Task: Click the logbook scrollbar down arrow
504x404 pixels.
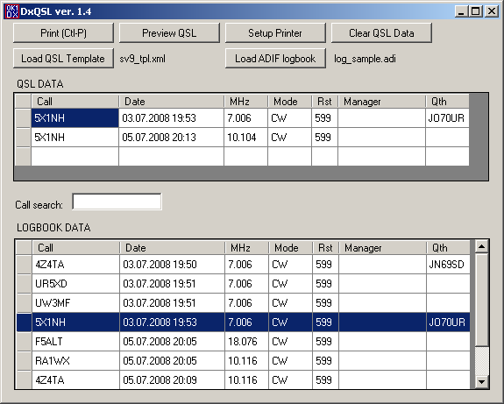Action: (481, 382)
